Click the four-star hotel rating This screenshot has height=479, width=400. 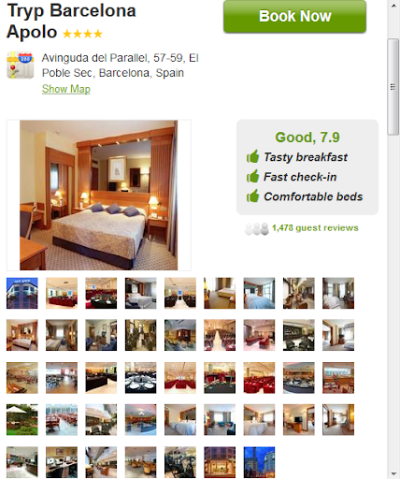tap(82, 34)
